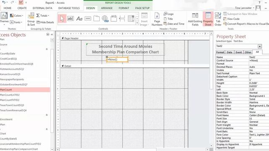Switch to Property Sheet Other tab
This screenshot has width=269, height=151.
point(248,52)
